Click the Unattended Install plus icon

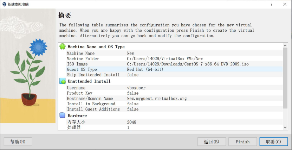click(x=63, y=81)
